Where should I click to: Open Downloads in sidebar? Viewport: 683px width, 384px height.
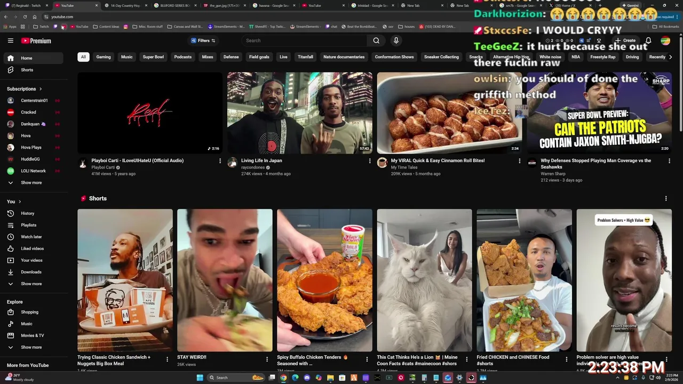click(33, 272)
